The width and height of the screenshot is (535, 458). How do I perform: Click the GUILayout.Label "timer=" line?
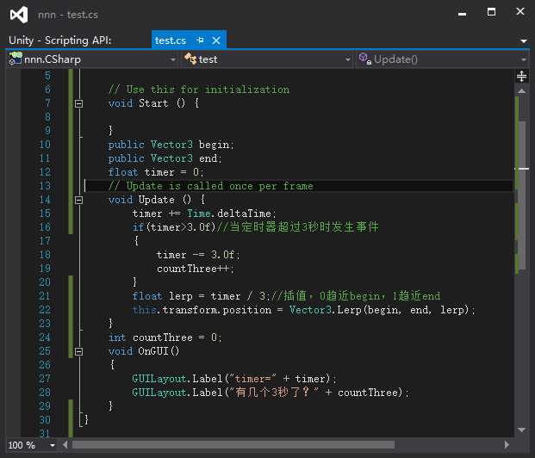click(x=234, y=379)
